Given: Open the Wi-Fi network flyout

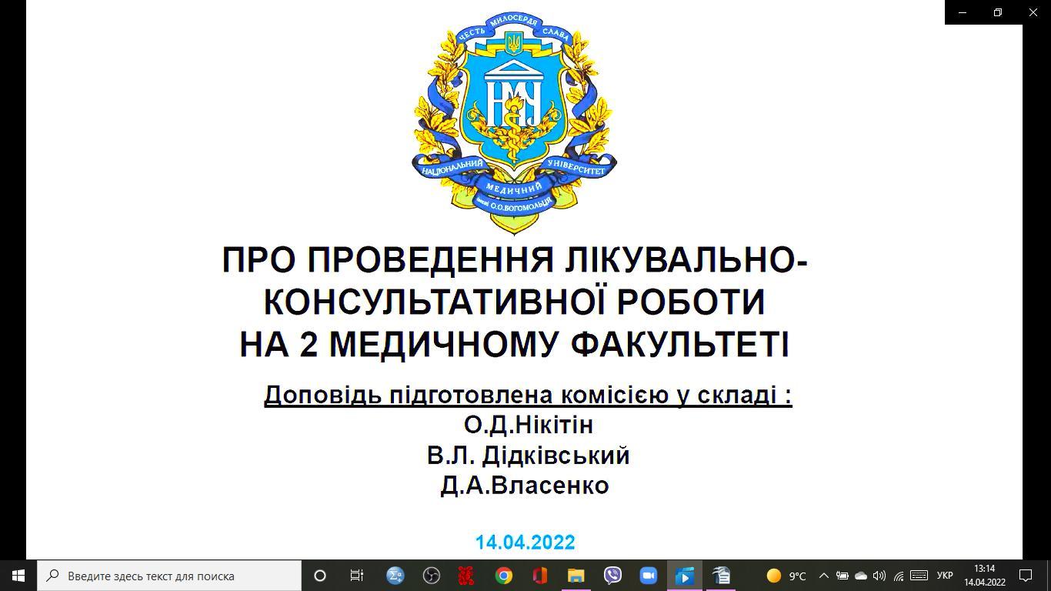Looking at the screenshot, I should tap(899, 576).
